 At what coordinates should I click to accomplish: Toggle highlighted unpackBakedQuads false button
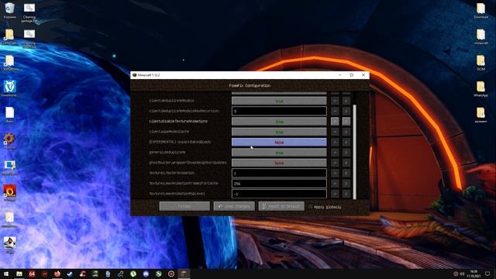[x=279, y=143]
